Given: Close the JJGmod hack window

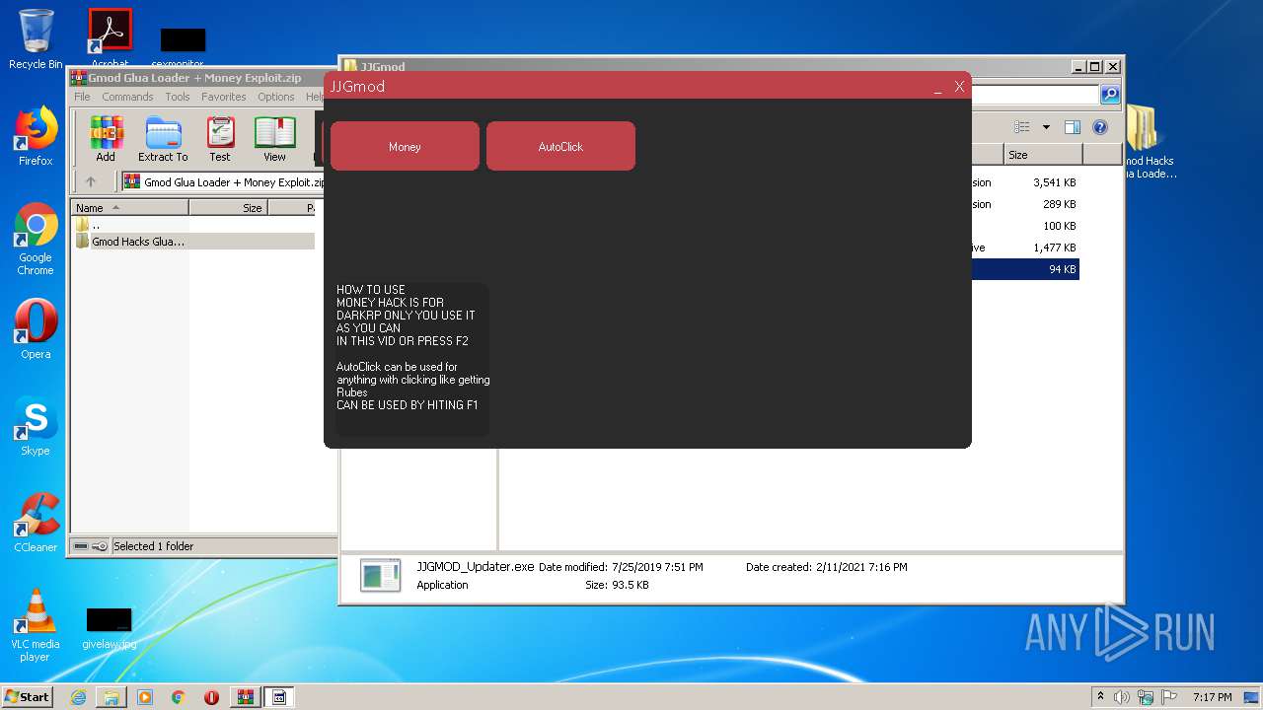Looking at the screenshot, I should coord(959,87).
